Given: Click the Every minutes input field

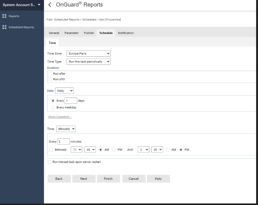Looking at the screenshot, I should pyautogui.click(x=63, y=141).
